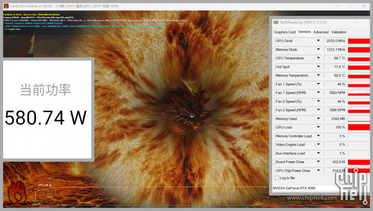The width and height of the screenshot is (373, 211).
Task: Open the Fan 1 Speed (RPM) dropdown
Action: [318, 93]
